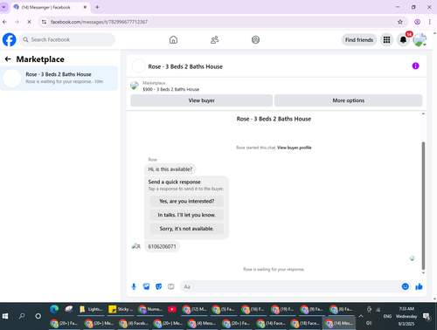The width and height of the screenshot is (437, 330).
Task: Click the chat scrollbar down arrow
Action: [x=423, y=272]
